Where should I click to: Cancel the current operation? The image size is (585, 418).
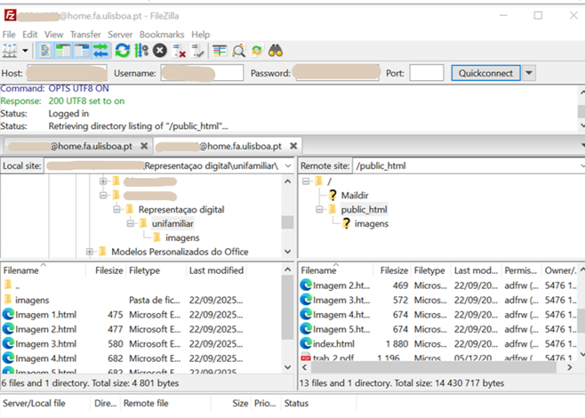(160, 51)
